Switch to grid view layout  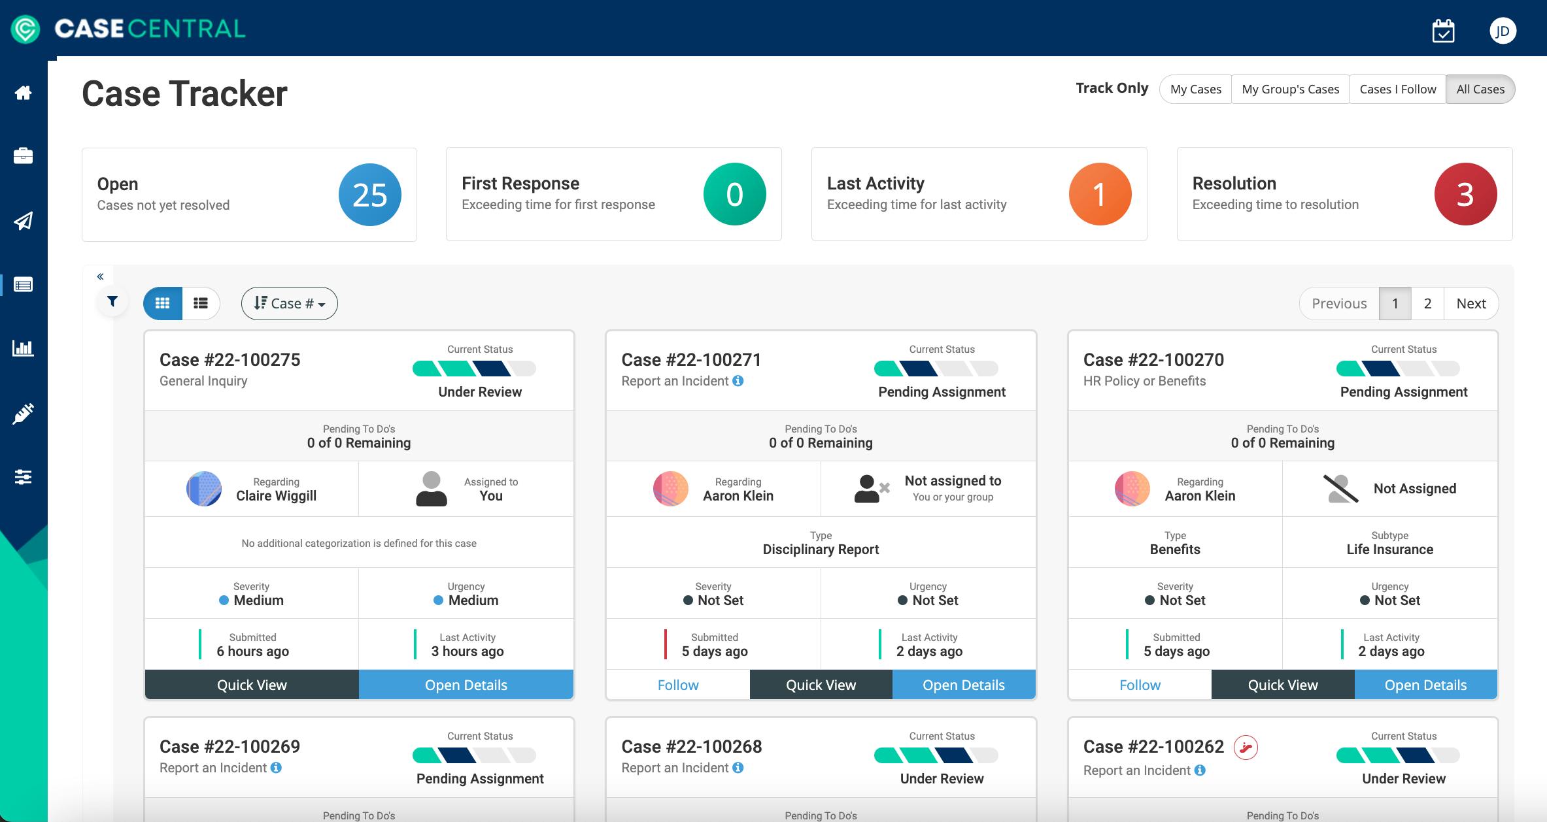[161, 303]
